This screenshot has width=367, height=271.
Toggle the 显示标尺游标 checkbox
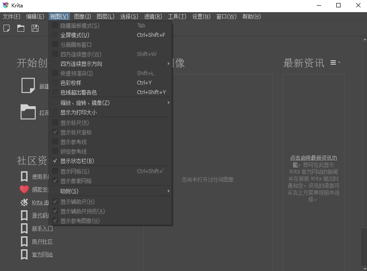click(55, 132)
